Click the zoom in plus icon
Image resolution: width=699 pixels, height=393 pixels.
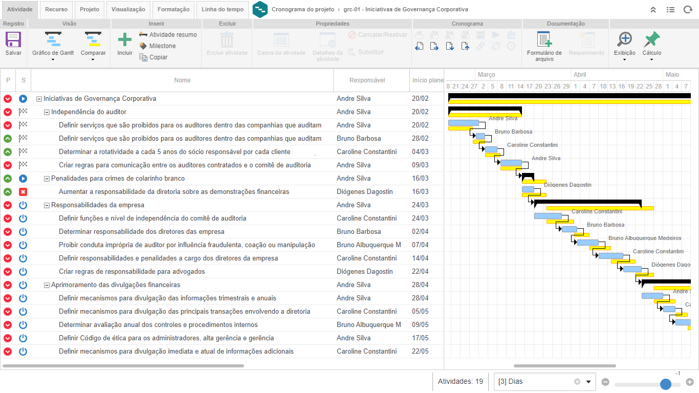click(690, 382)
